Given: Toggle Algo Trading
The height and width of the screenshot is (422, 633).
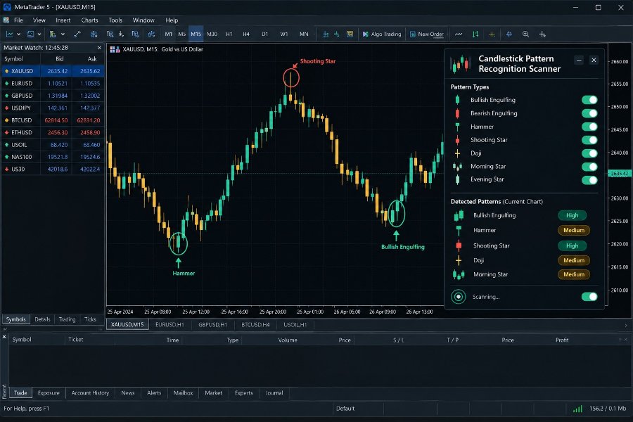Looking at the screenshot, I should tap(381, 34).
